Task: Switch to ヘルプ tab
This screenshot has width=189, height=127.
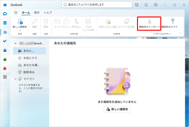Action: (48, 13)
